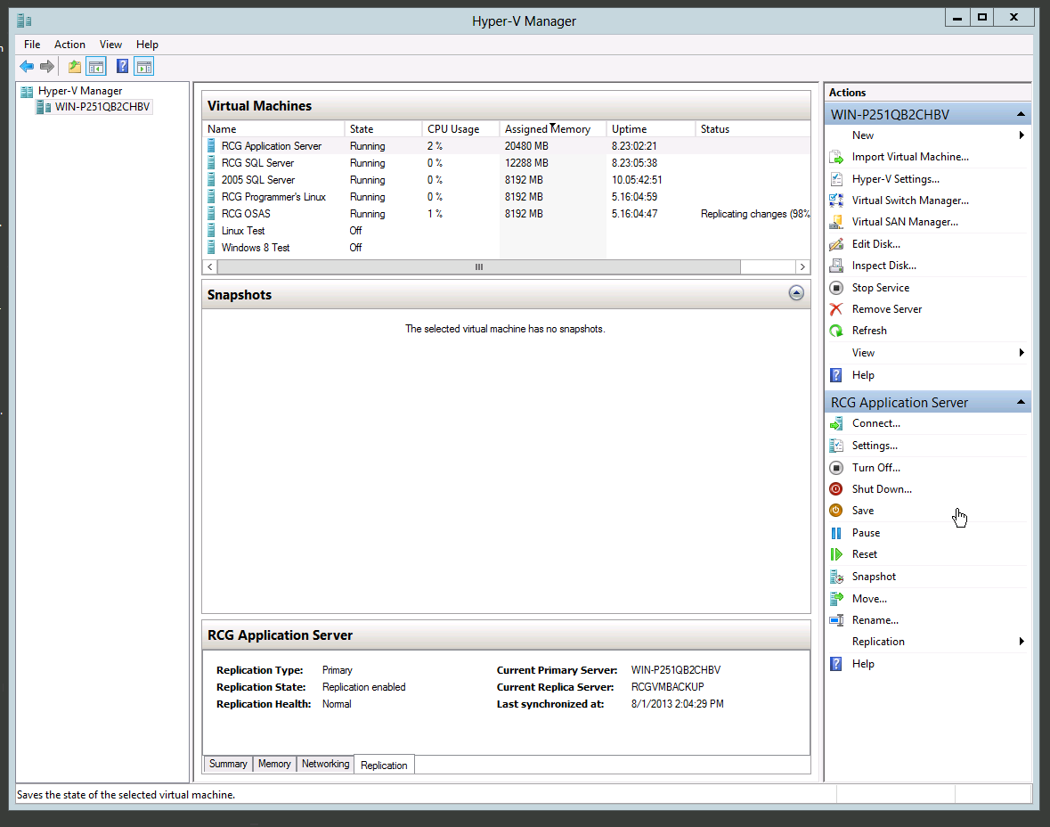Click the Connect icon in Actions
Viewport: 1050px width, 827px height.
coord(836,423)
